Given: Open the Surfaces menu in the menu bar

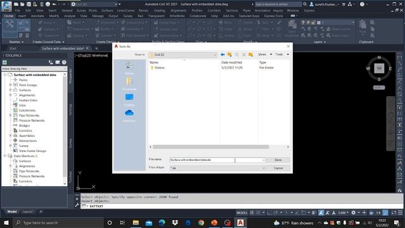Looking at the screenshot, I should tap(107, 10).
